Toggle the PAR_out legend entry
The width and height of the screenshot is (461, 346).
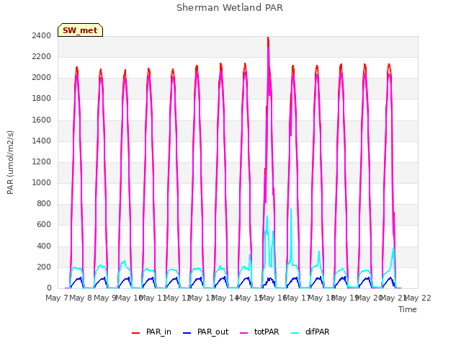[205, 332]
